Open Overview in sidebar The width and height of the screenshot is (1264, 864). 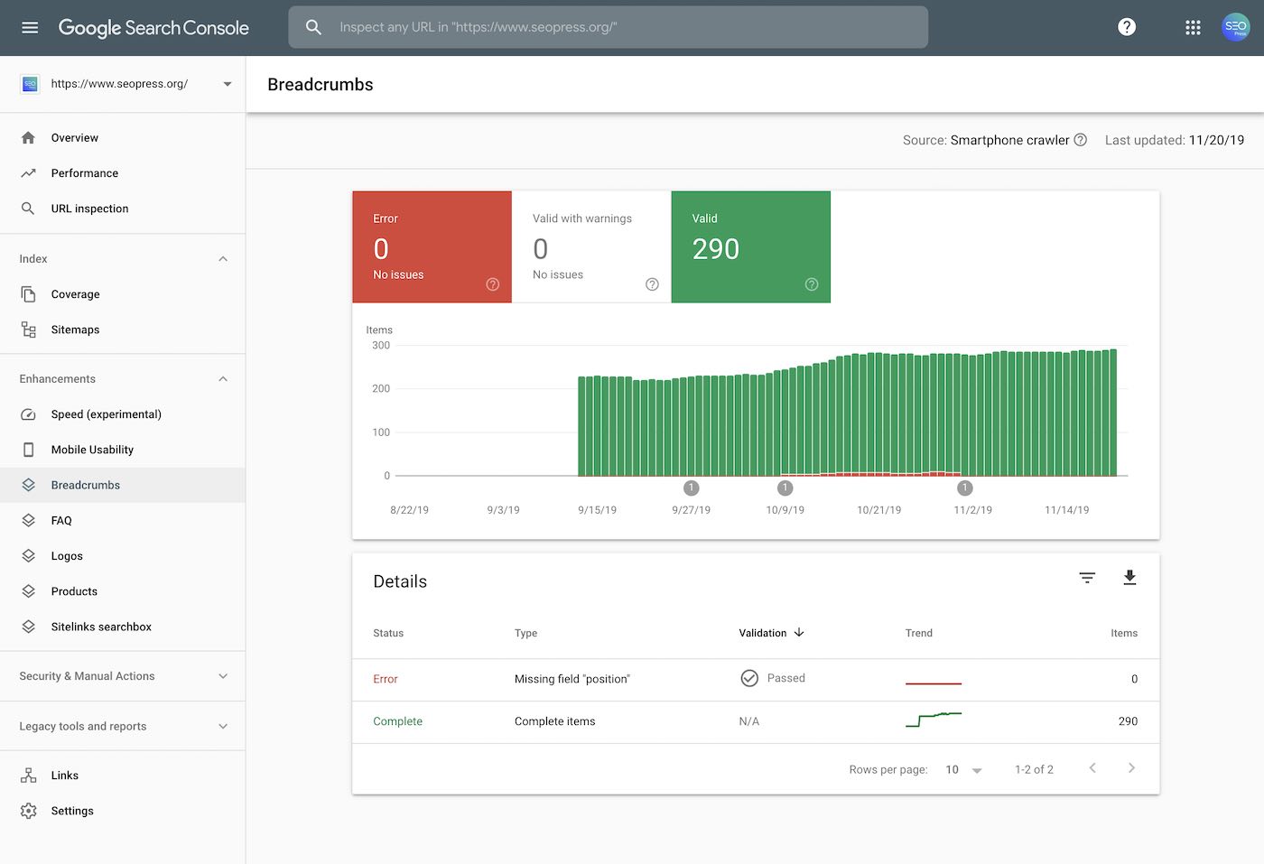123,138
